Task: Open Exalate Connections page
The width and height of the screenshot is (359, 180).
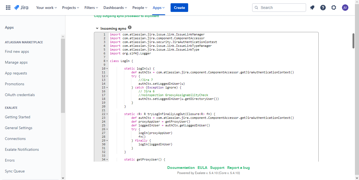Action: click(x=15, y=139)
